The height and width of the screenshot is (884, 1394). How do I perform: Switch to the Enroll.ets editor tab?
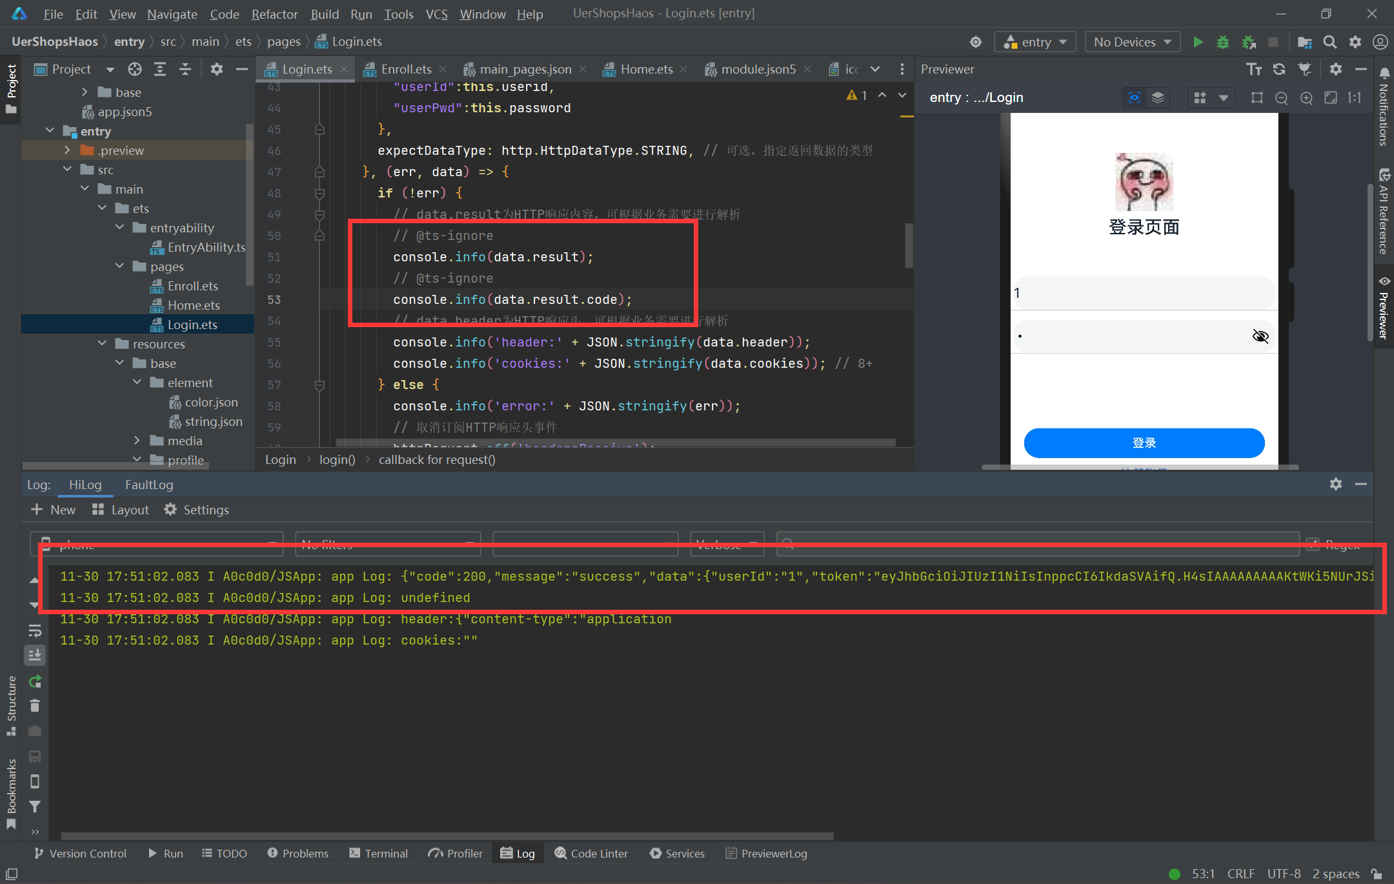pyautogui.click(x=405, y=69)
